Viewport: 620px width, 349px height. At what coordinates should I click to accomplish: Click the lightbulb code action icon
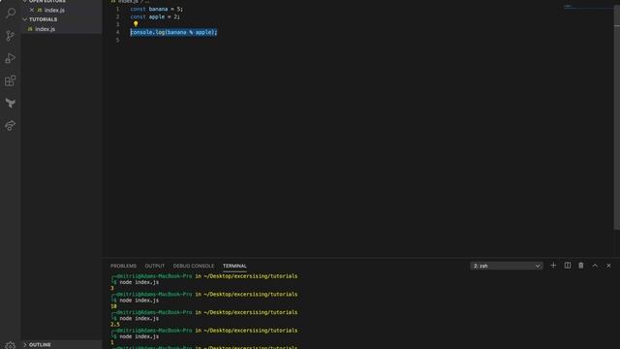coord(136,24)
